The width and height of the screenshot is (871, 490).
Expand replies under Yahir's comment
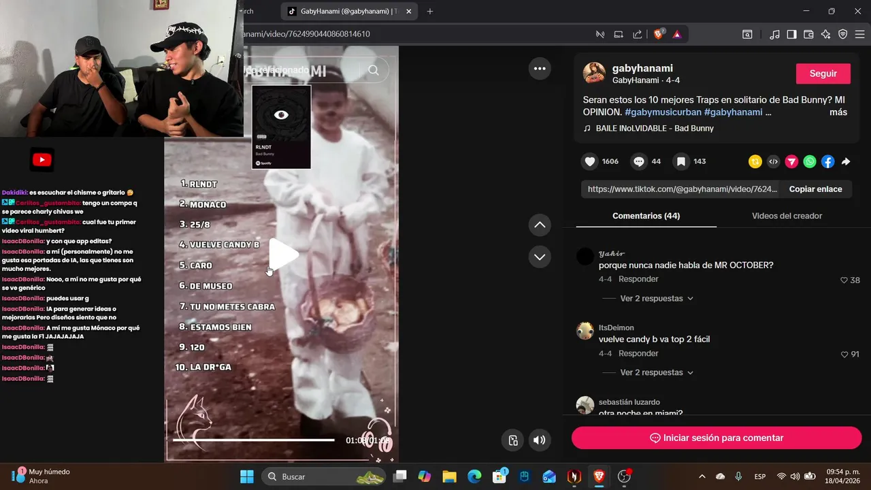657,298
